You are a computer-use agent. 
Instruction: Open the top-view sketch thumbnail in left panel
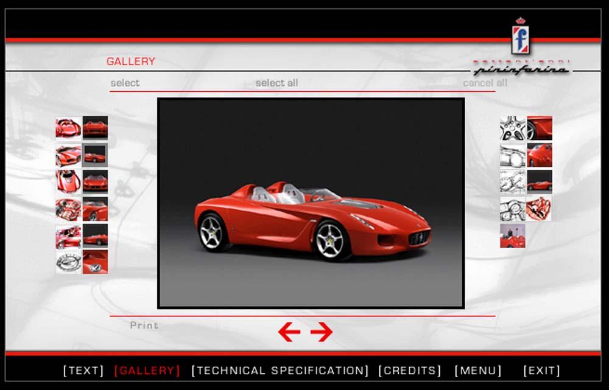(x=68, y=181)
